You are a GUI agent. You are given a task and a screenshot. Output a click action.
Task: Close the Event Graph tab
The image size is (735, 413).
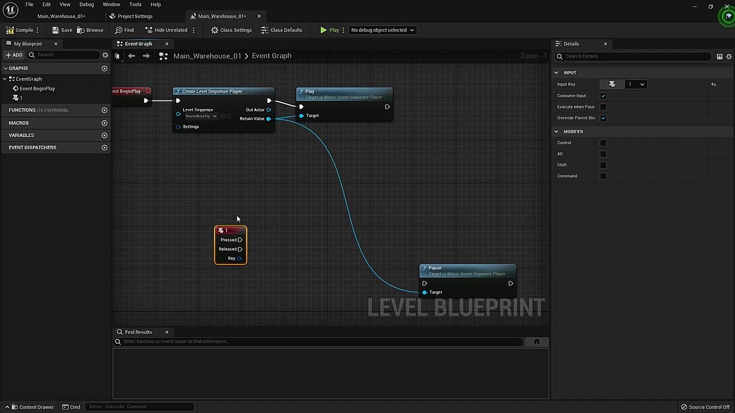click(167, 44)
